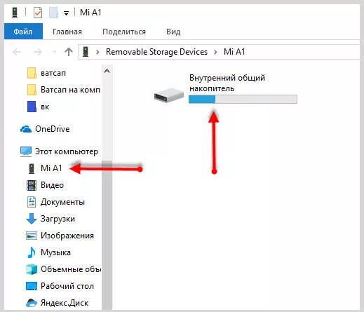Go up one folder level with the up arrow
364x312 pixels.
coord(69,52)
